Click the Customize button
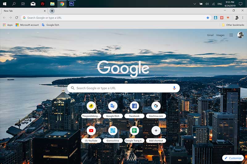 [233, 158]
